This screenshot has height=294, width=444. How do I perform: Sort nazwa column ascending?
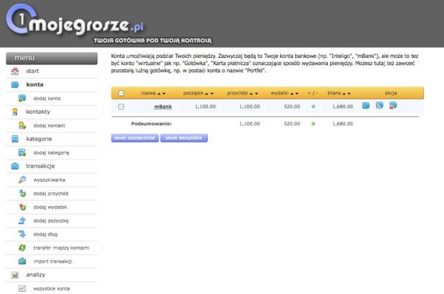click(159, 94)
